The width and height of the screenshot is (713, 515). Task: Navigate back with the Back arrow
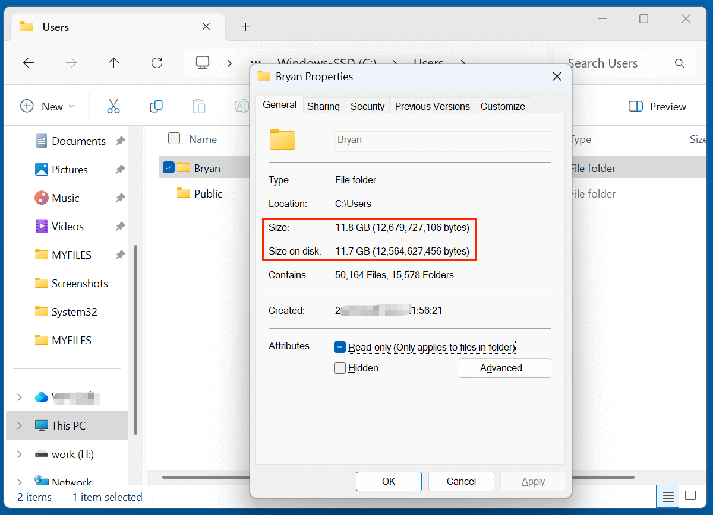[x=29, y=63]
